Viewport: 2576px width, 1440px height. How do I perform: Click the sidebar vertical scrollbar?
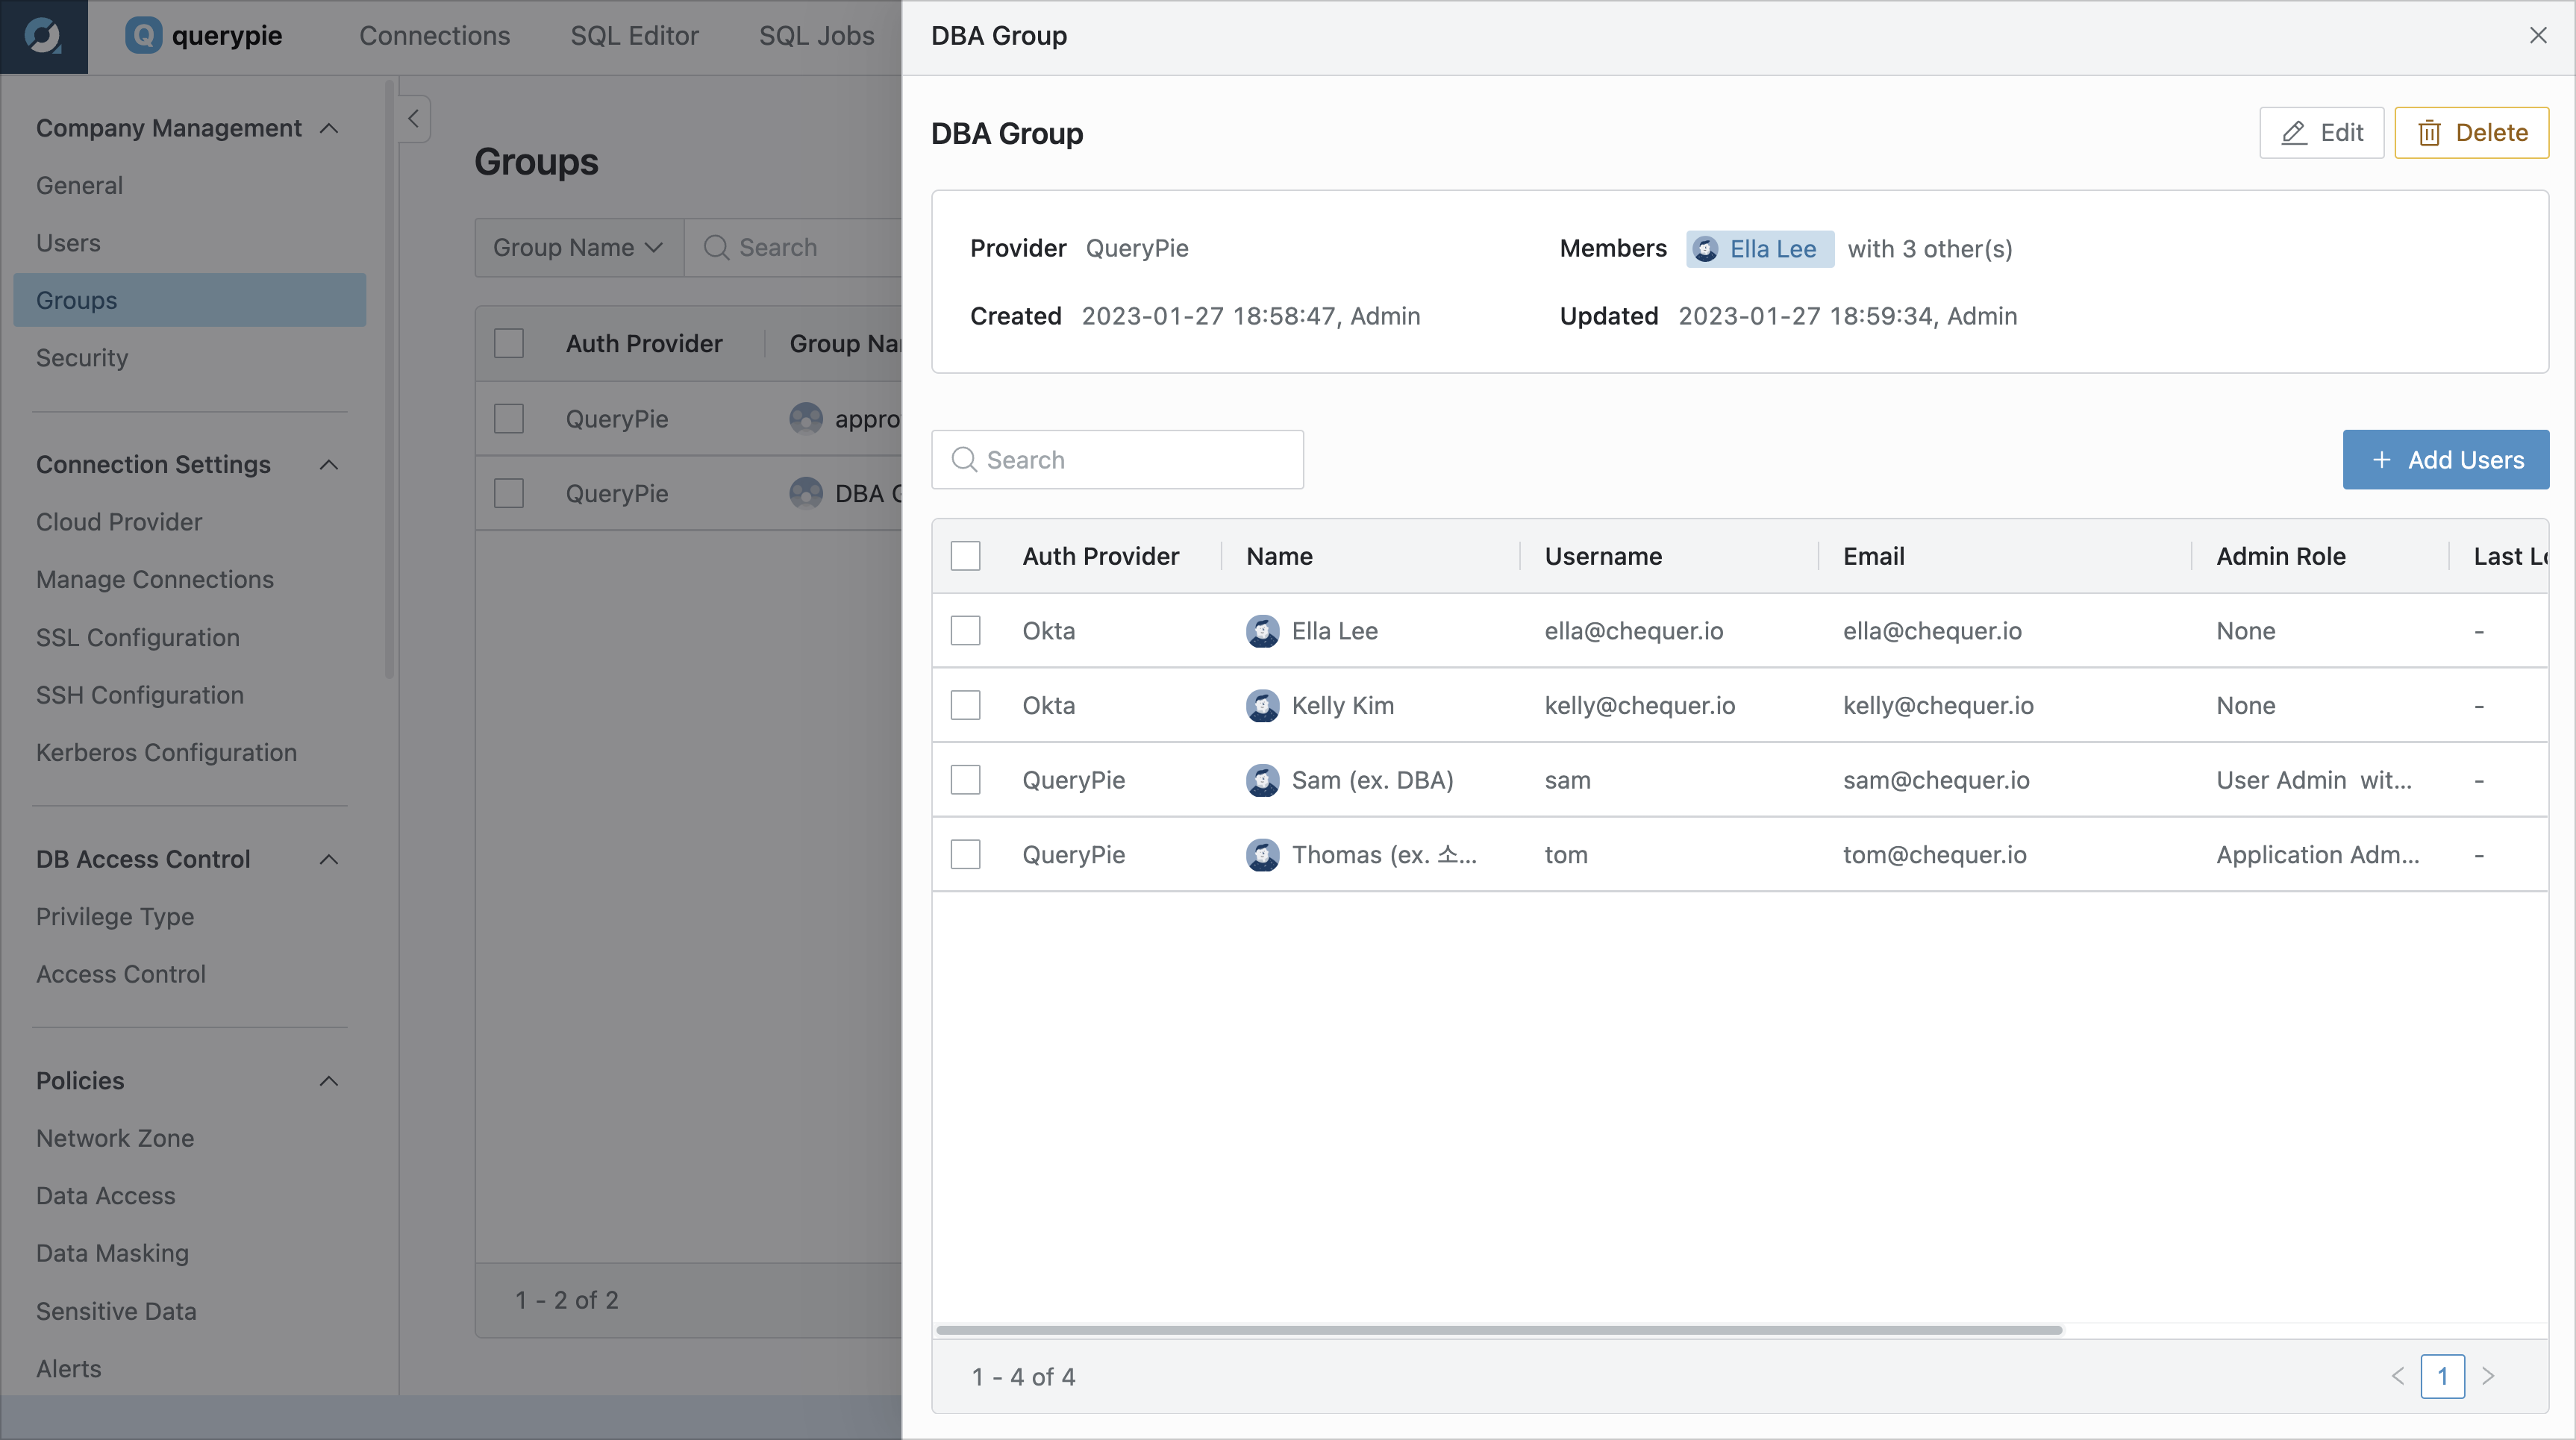(x=389, y=380)
